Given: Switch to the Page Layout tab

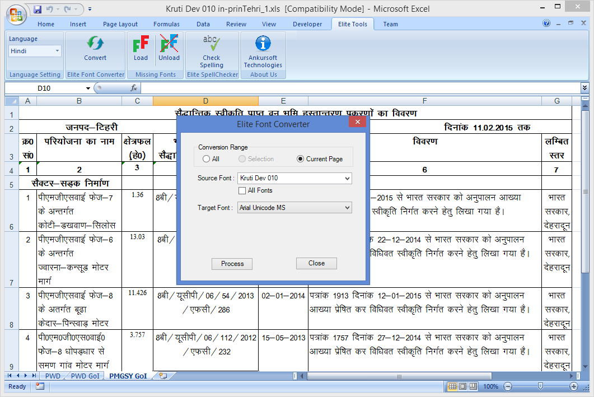Looking at the screenshot, I should coord(120,24).
